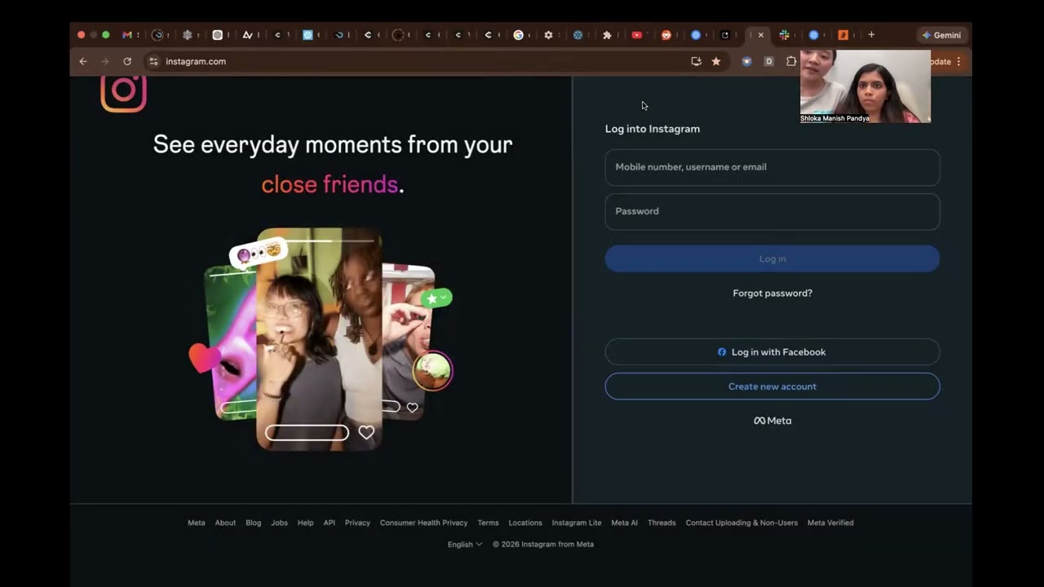Open the API footer link
Image resolution: width=1044 pixels, height=587 pixels.
330,523
